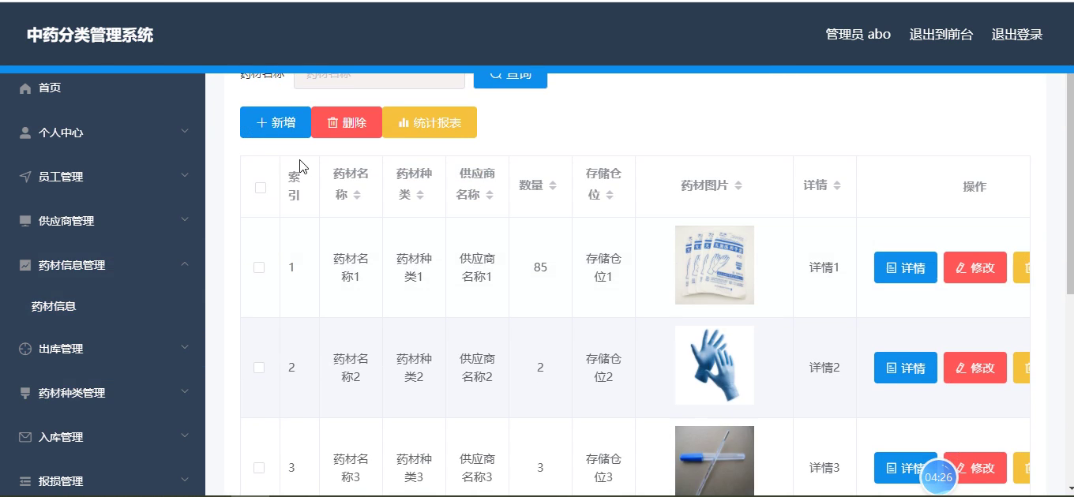The image size is (1074, 497).
Task: Click the quantity cell 85
Action: (540, 267)
